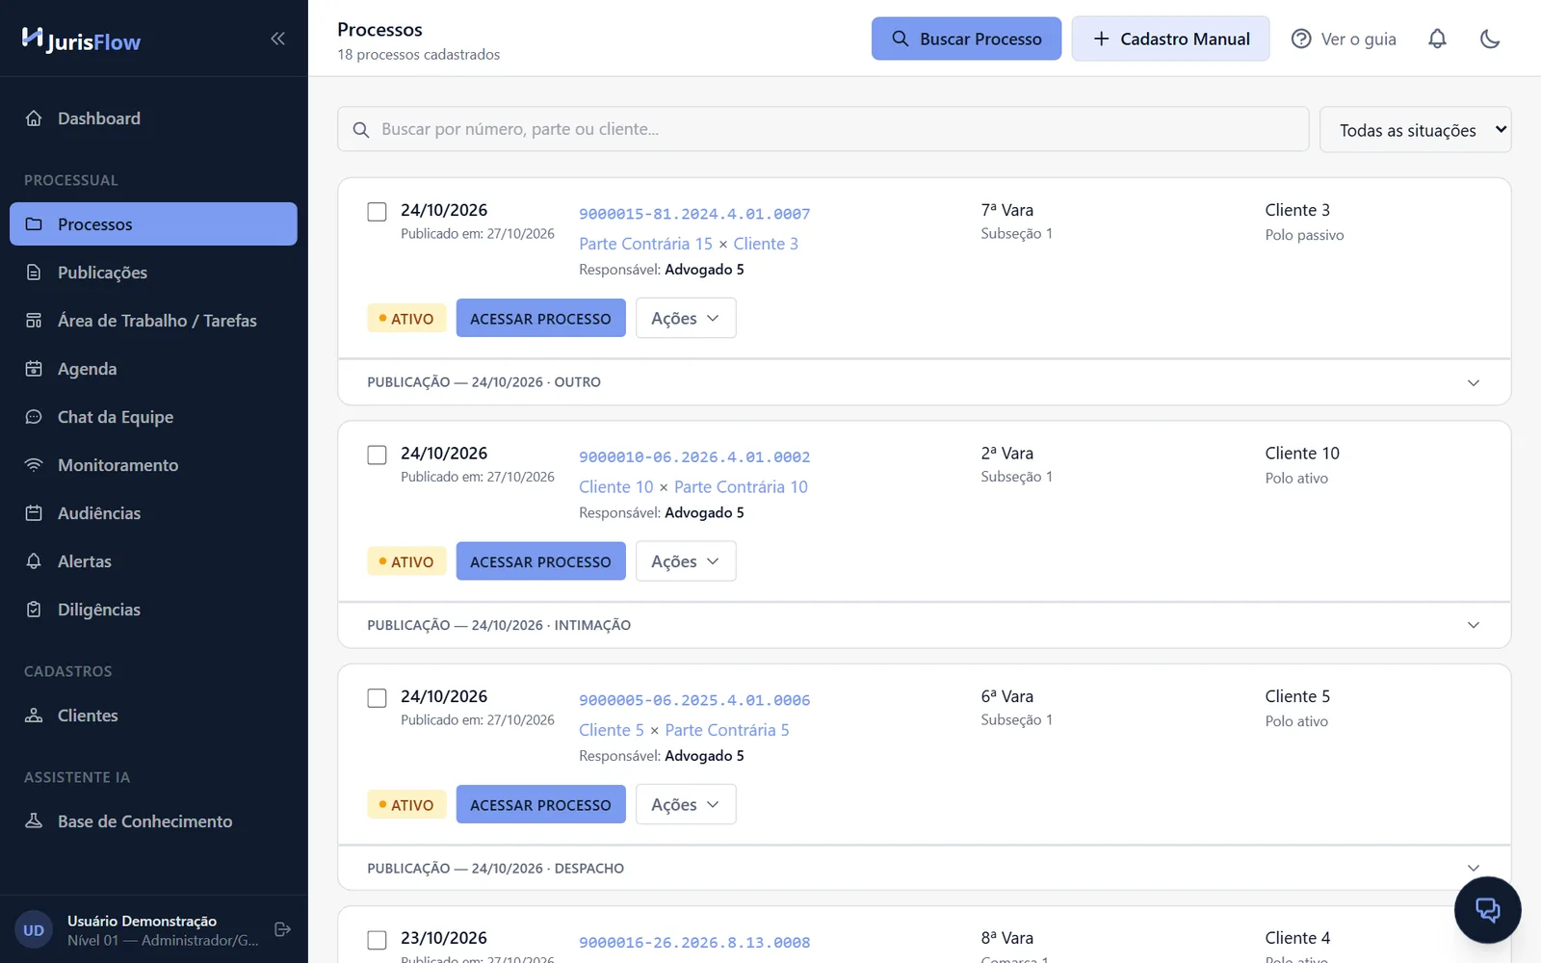Viewport: 1541px width, 963px height.
Task: Click the UD user avatar
Action: point(34,930)
